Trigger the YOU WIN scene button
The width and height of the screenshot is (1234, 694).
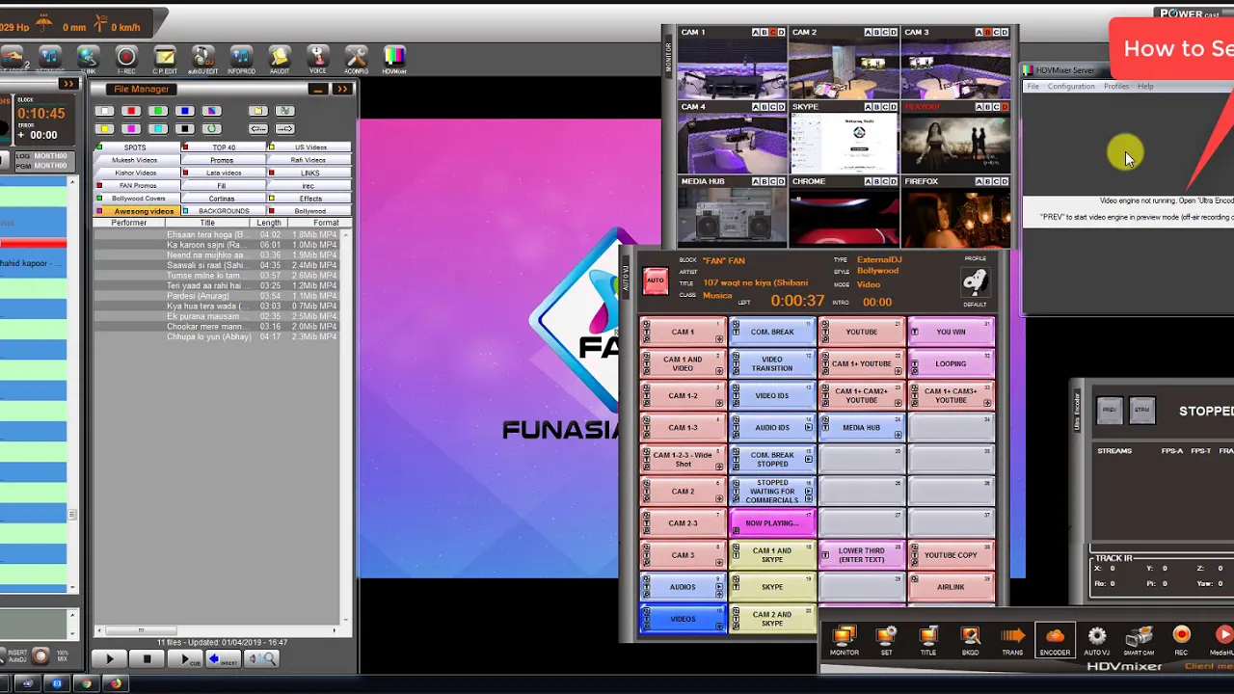[951, 332]
